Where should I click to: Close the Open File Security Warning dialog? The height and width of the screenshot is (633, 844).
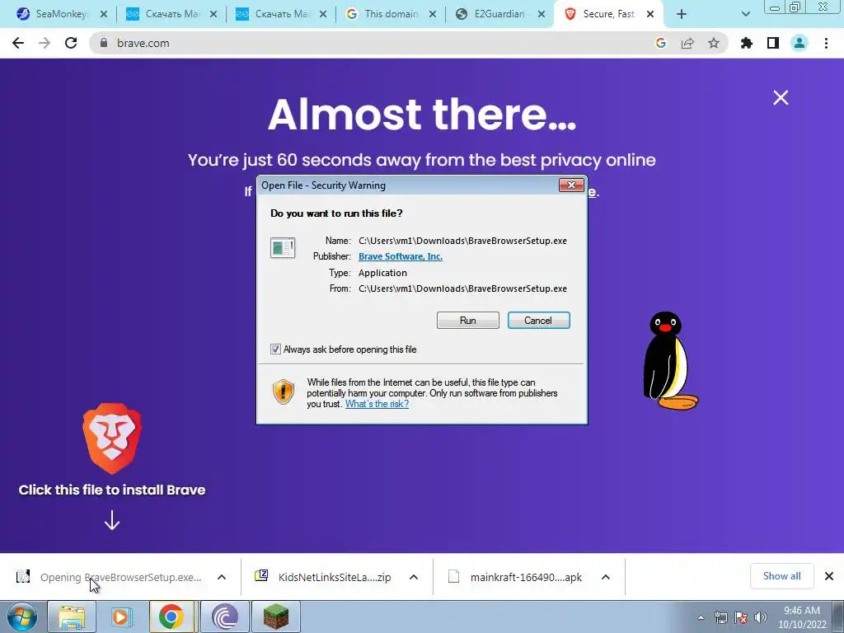[x=571, y=185]
